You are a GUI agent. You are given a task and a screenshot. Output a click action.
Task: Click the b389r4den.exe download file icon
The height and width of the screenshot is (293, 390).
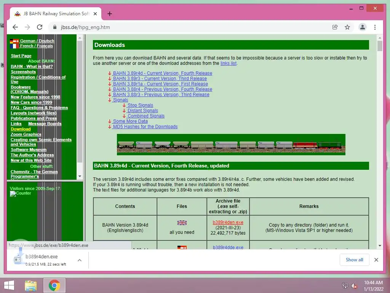click(x=18, y=259)
